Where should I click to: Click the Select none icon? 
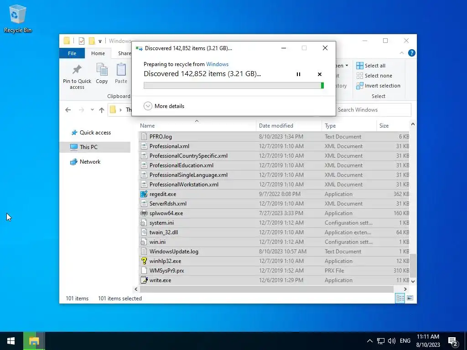359,76
